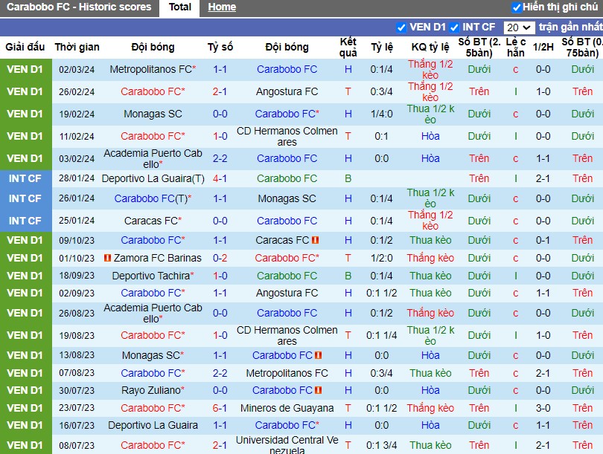Click the Thời gian column header
Image resolution: width=603 pixels, height=454 pixels.
pos(77,48)
